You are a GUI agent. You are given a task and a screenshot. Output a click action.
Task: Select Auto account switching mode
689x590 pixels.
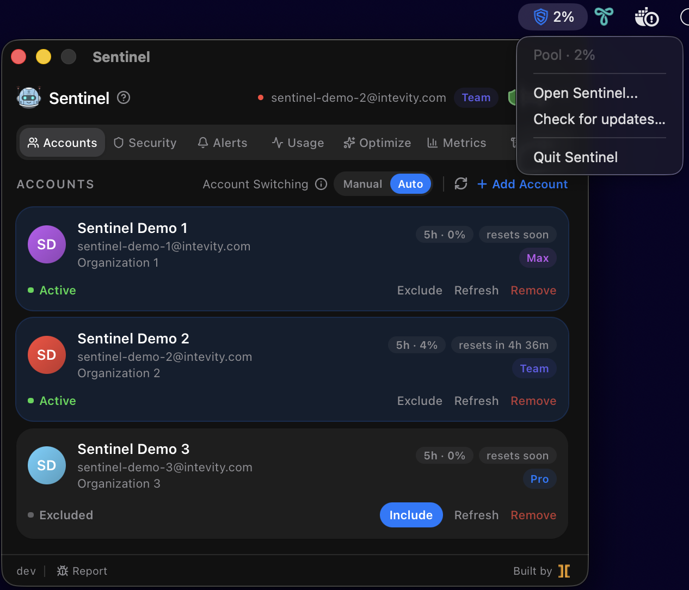410,184
